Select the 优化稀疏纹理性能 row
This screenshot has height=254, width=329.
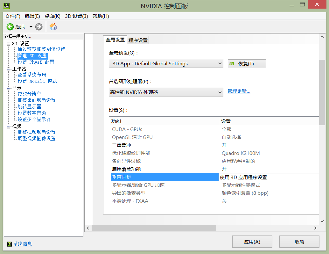pyautogui.click(x=215, y=153)
